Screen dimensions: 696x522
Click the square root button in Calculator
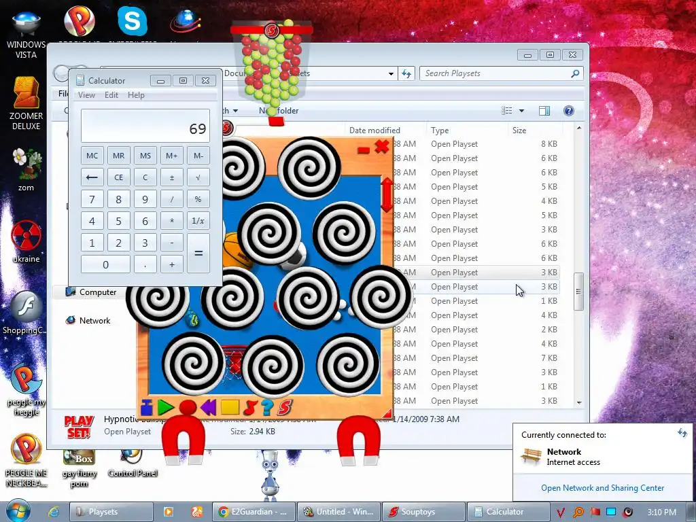click(x=198, y=177)
